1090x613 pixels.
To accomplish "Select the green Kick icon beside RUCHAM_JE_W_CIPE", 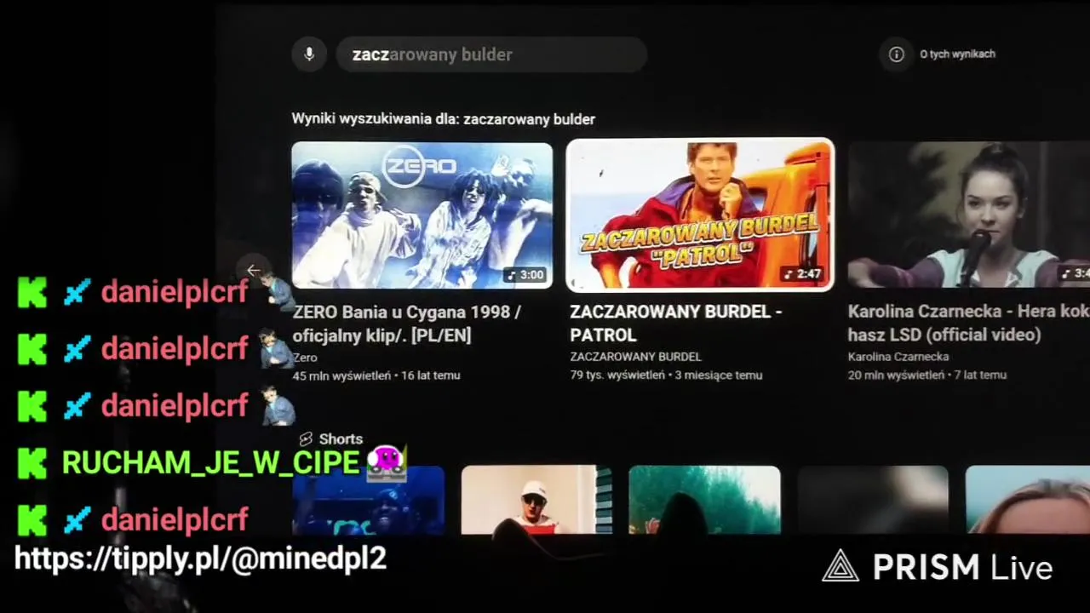I will [x=32, y=462].
